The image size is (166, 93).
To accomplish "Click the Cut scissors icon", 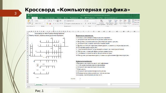I will point(32,20).
